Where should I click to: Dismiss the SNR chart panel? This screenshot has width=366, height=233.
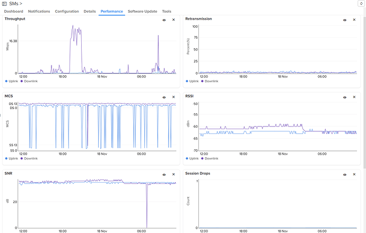173,174
